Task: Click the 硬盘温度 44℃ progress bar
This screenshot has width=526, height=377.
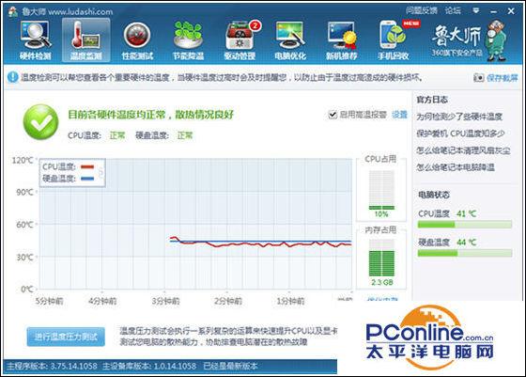Action: (465, 253)
